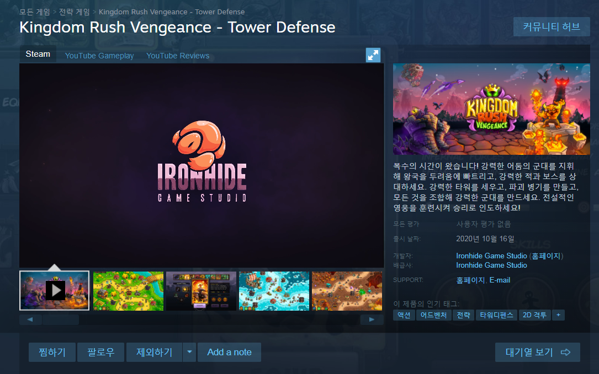Open the hero upgrade card screenshot thumbnail

[201, 291]
